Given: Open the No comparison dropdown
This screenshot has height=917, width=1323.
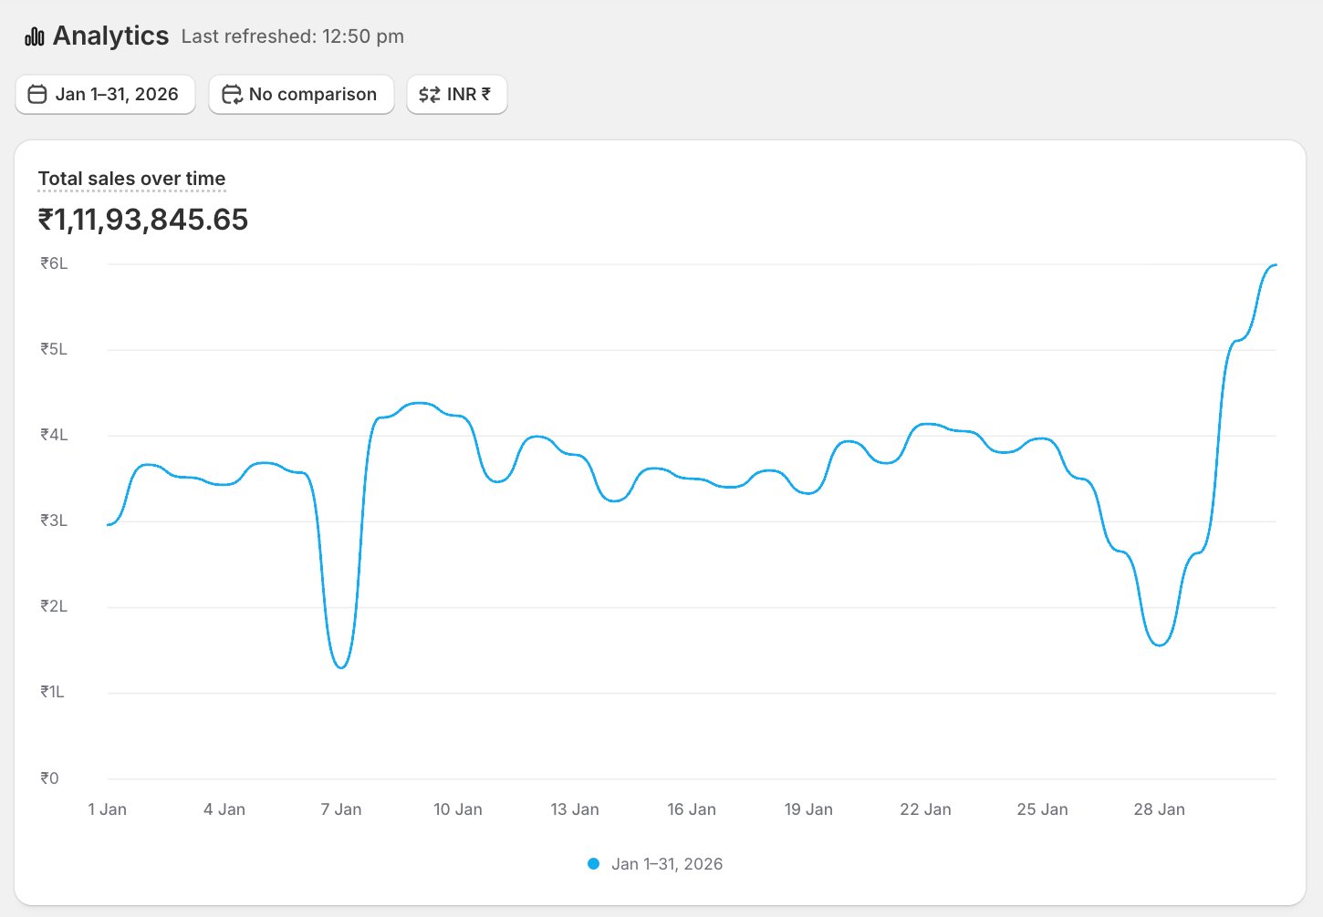Looking at the screenshot, I should (301, 94).
